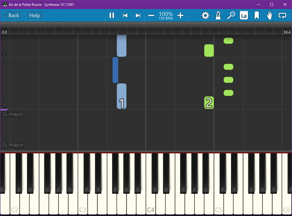This screenshot has height=216, width=292.
Task: Click the song timeline progress bar
Action: click(146, 28)
